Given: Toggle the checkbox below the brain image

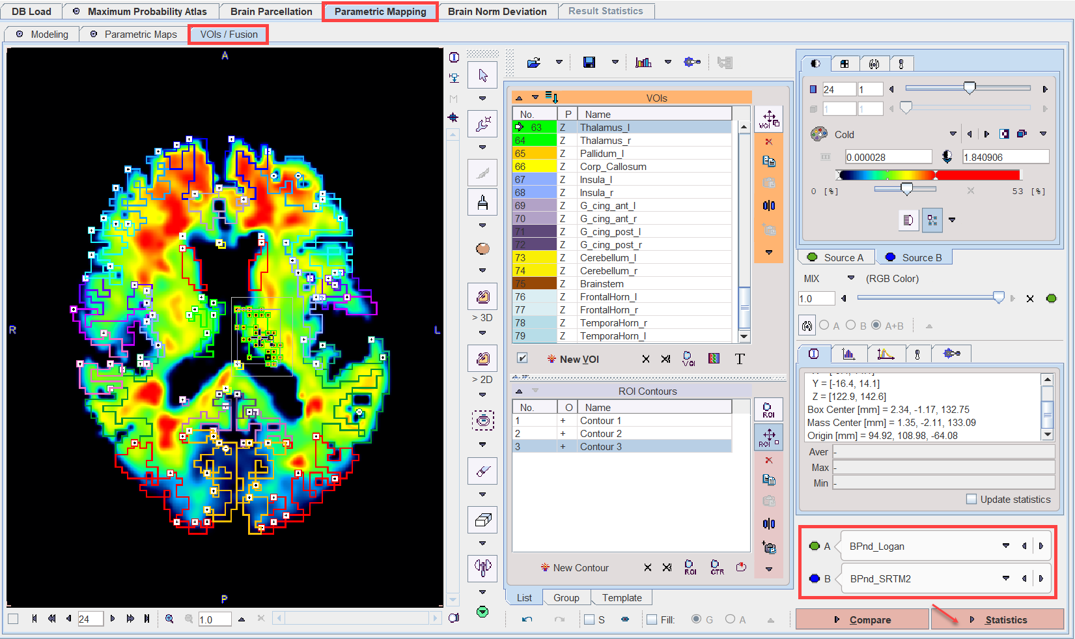Looking at the screenshot, I should point(13,619).
